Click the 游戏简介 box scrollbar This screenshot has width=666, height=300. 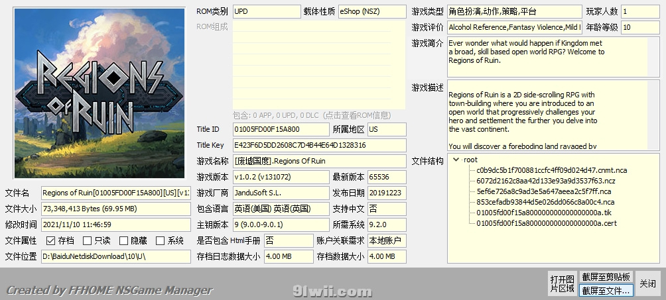click(654, 57)
